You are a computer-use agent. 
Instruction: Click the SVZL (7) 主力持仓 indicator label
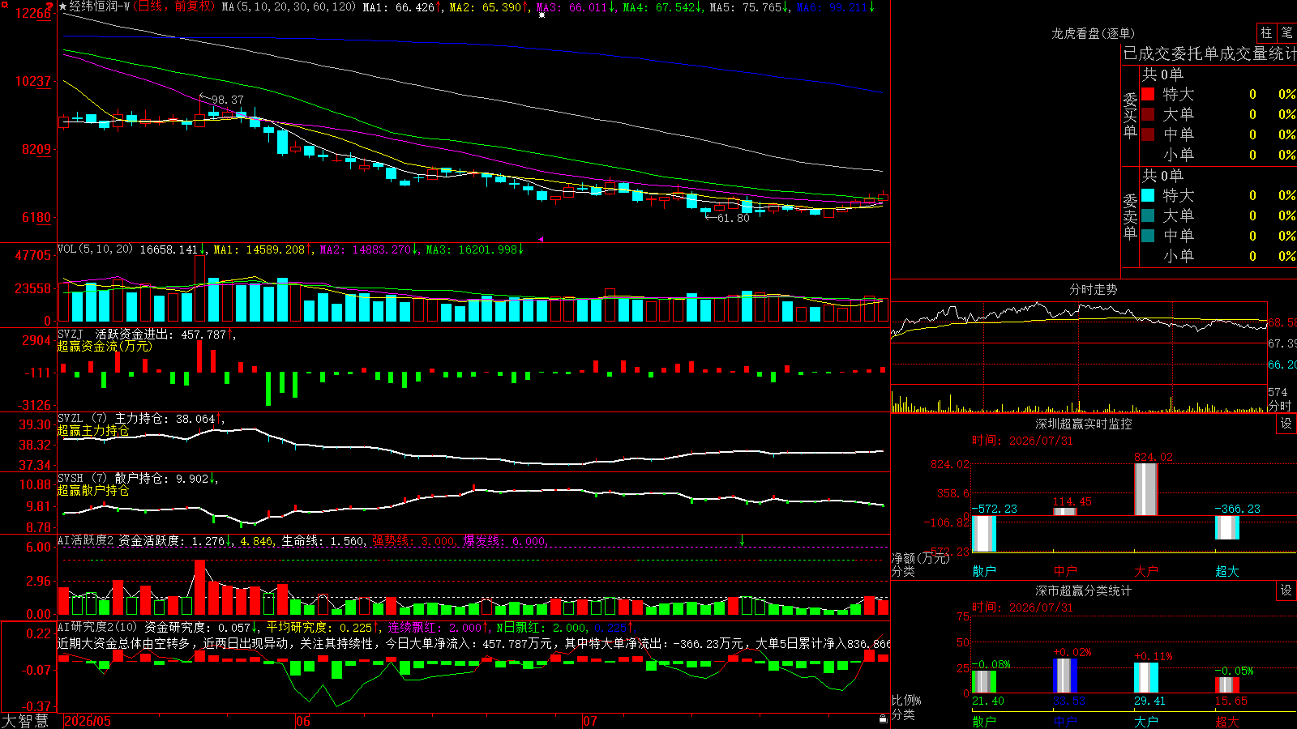[x=114, y=418]
